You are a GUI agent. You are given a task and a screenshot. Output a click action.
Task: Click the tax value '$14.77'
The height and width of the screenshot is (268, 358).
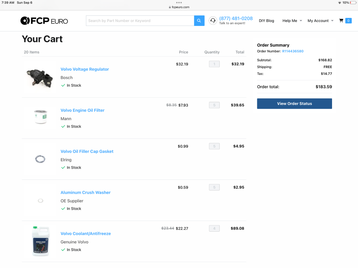pyautogui.click(x=326, y=74)
